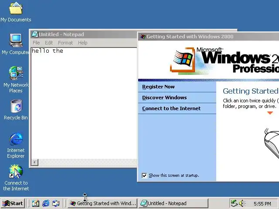Screen dimensions: 279x209
Task: Open Notepad Format menu
Action: (65, 43)
